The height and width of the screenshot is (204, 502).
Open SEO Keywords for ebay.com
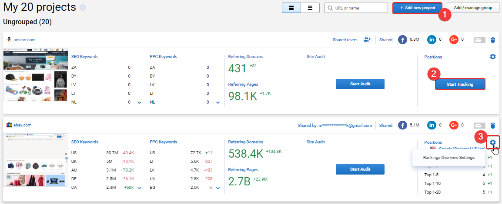[85, 142]
